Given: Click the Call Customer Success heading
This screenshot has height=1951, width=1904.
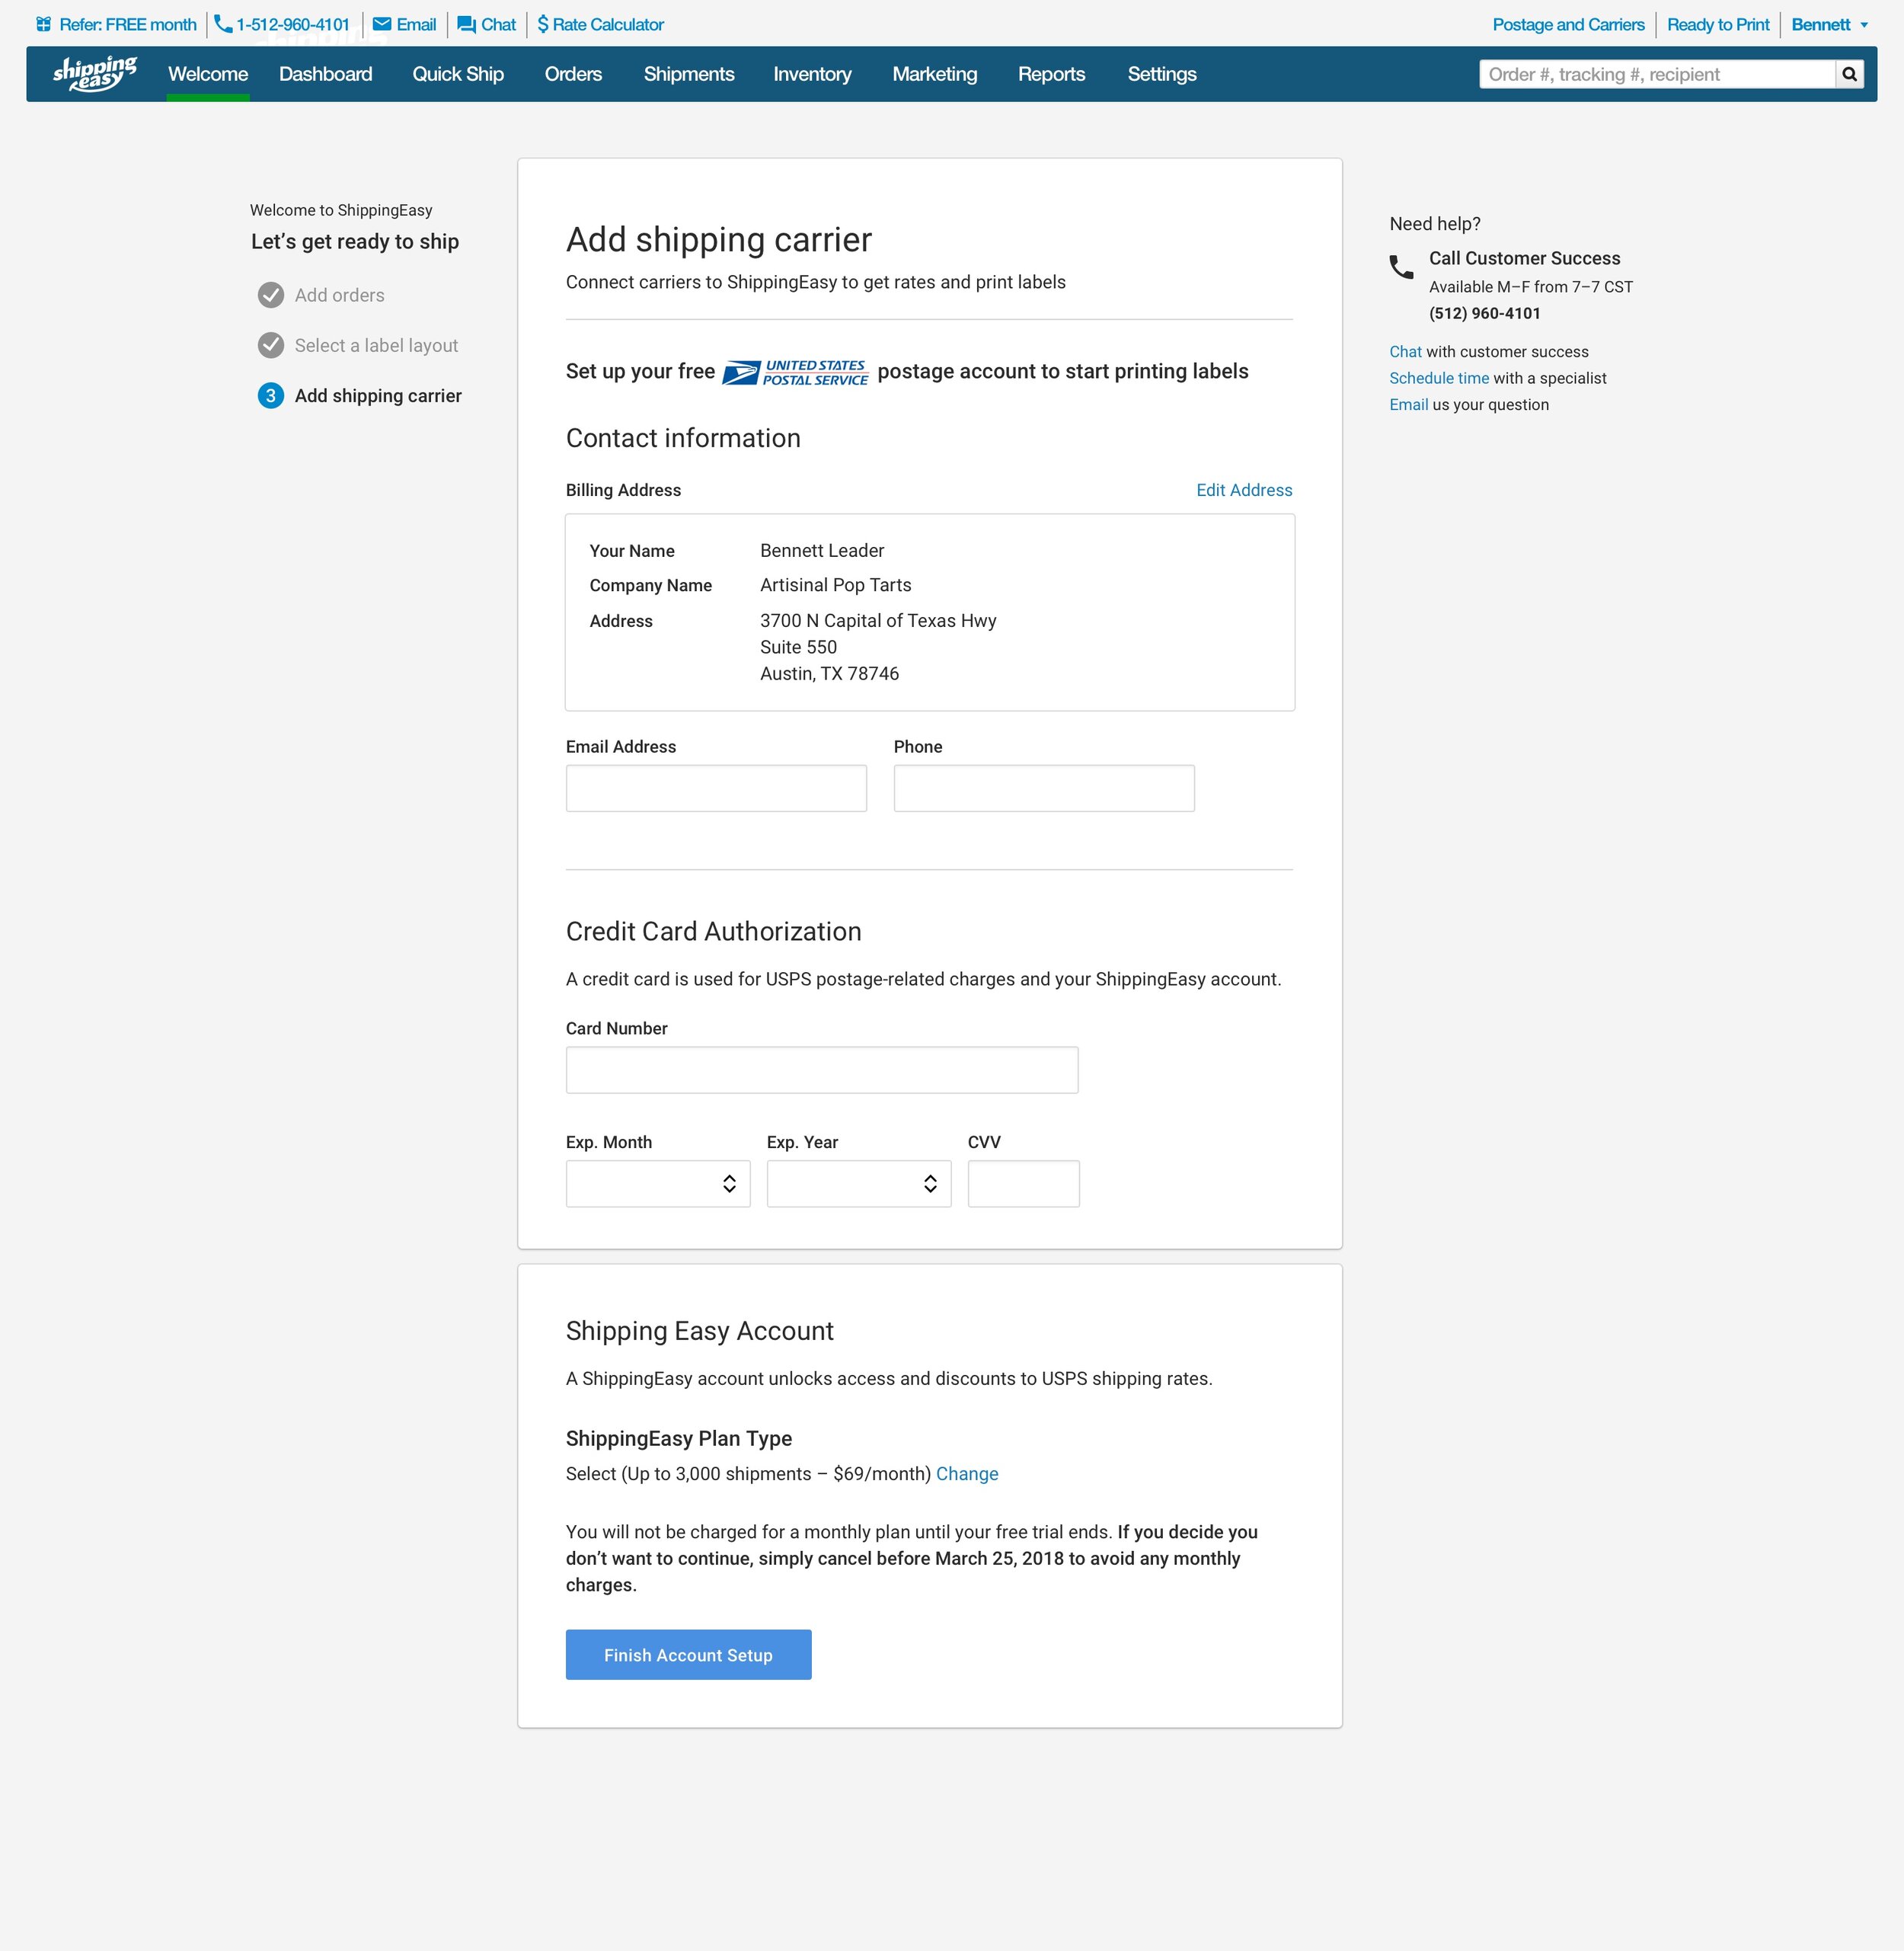Looking at the screenshot, I should click(x=1524, y=258).
